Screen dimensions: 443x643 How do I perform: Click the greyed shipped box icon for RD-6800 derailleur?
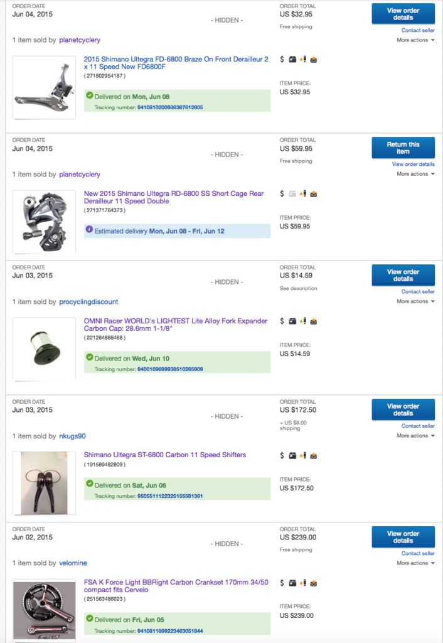point(292,194)
